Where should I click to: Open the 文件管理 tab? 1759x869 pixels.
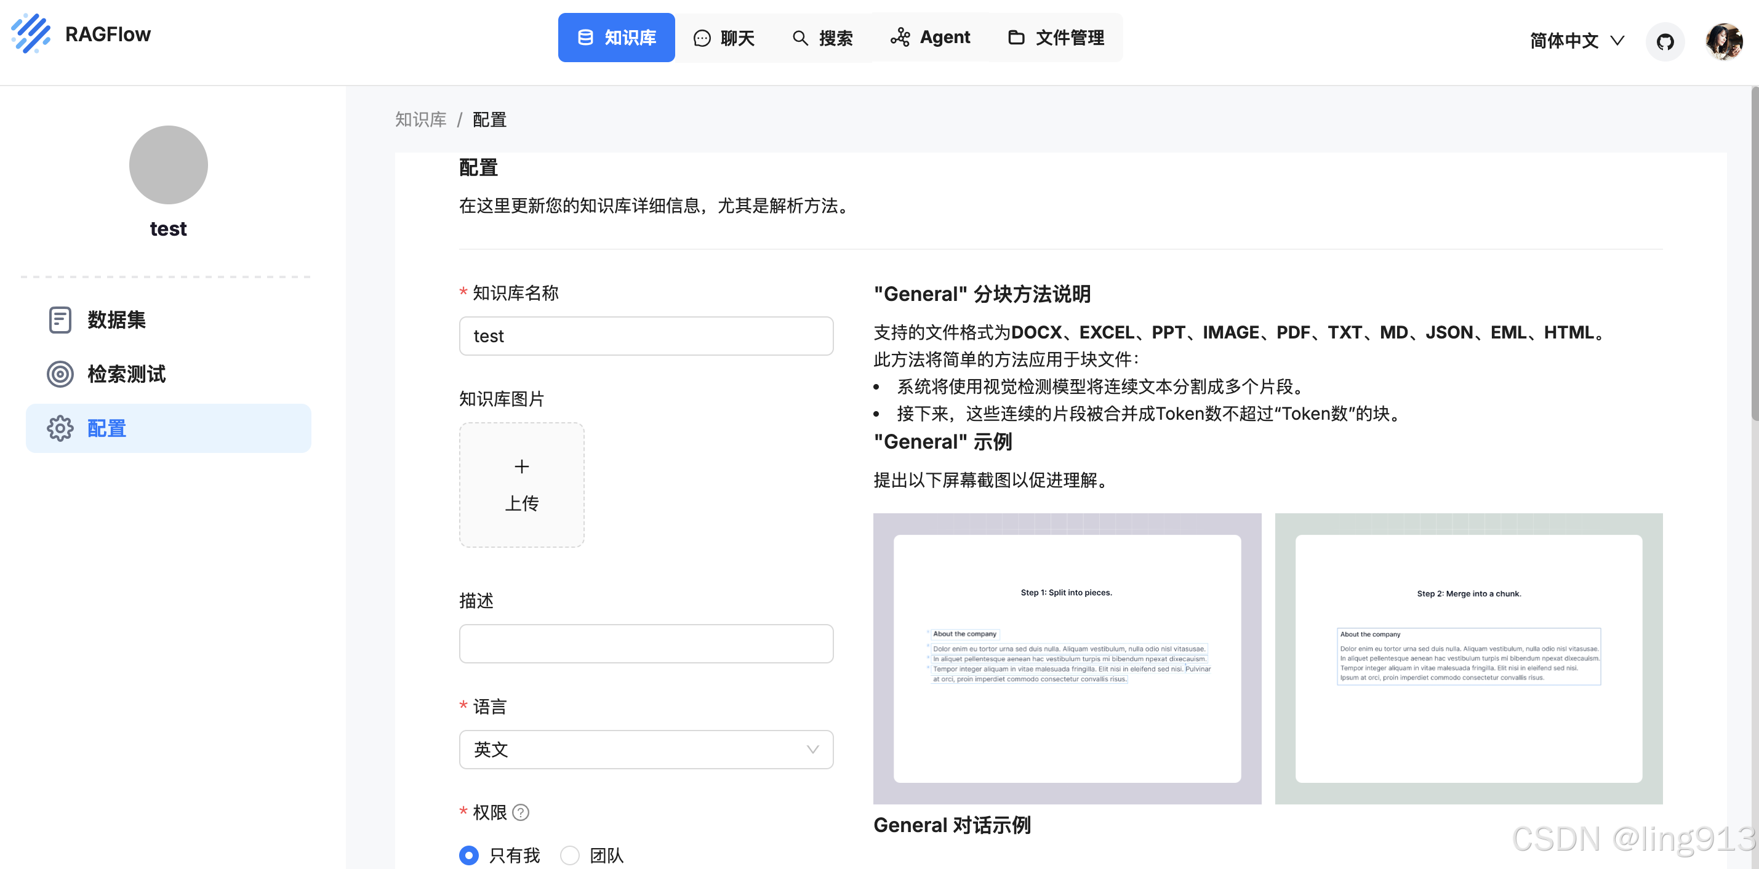point(1056,38)
